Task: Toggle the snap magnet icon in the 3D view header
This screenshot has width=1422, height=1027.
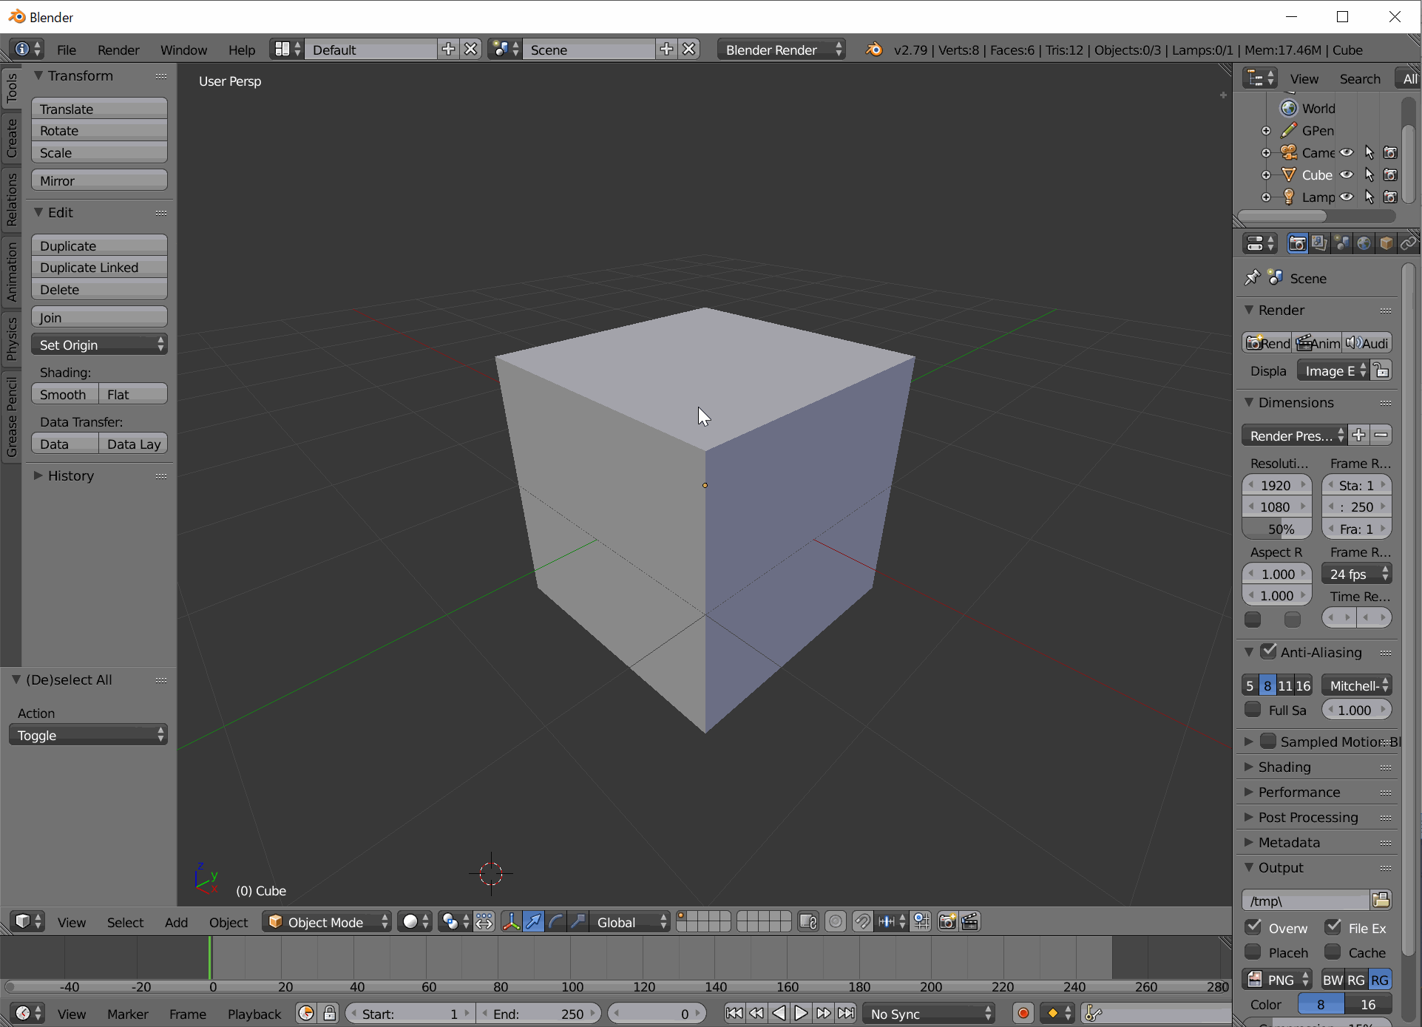Action: 862,922
